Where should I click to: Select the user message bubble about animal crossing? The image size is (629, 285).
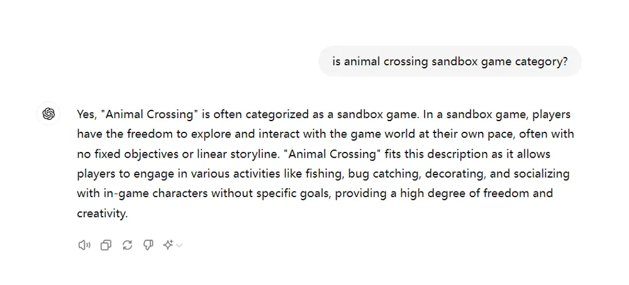[x=450, y=62]
